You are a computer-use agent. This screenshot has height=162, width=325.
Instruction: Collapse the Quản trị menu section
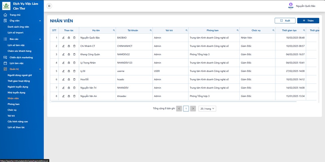coord(40,69)
